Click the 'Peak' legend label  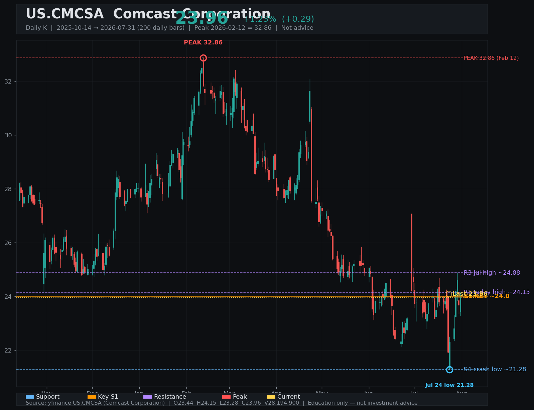(x=240, y=397)
